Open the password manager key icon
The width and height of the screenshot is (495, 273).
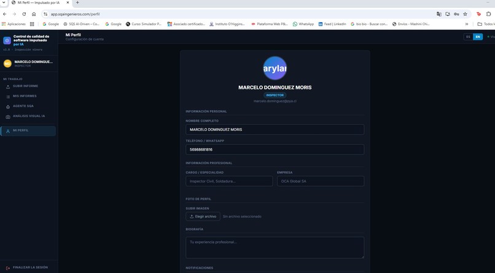(x=456, y=14)
